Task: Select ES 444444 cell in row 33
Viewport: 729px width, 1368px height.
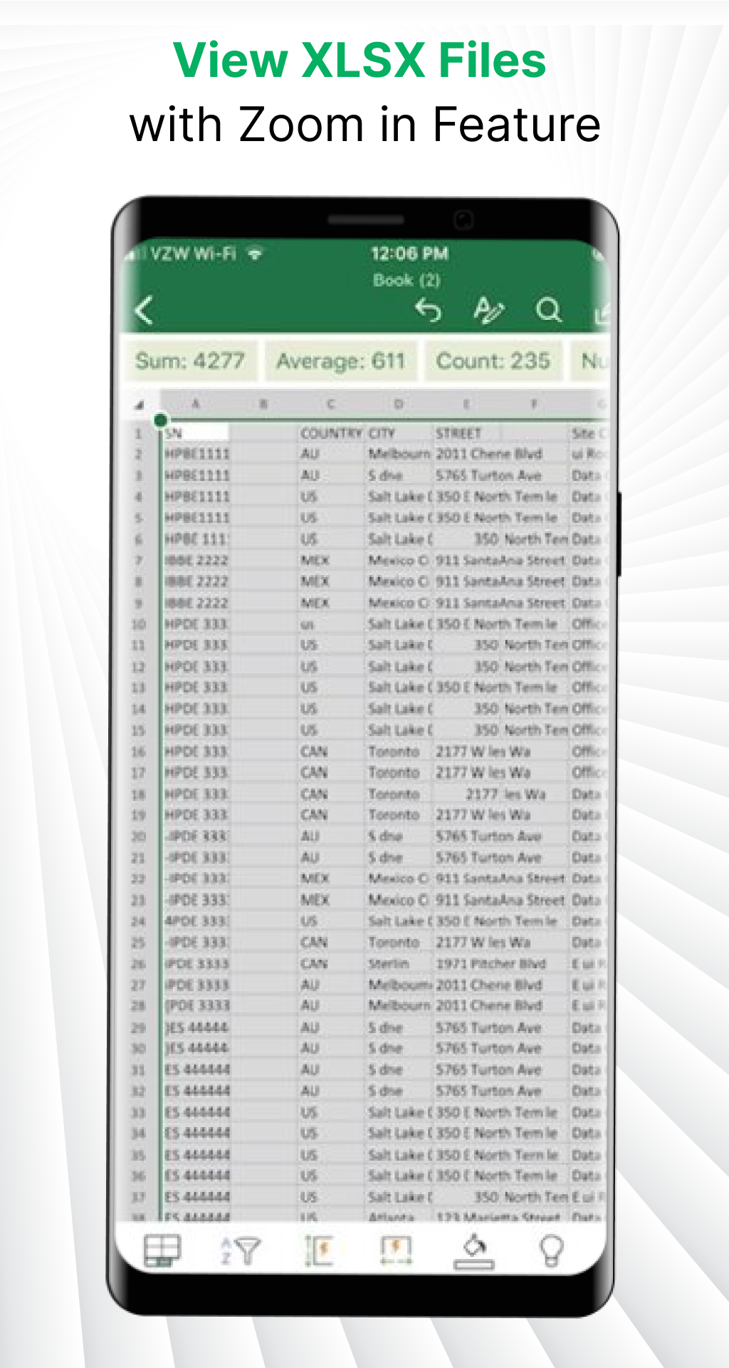Action: [196, 1113]
